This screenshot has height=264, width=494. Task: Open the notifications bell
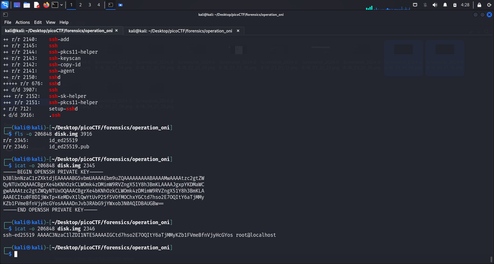pyautogui.click(x=445, y=5)
